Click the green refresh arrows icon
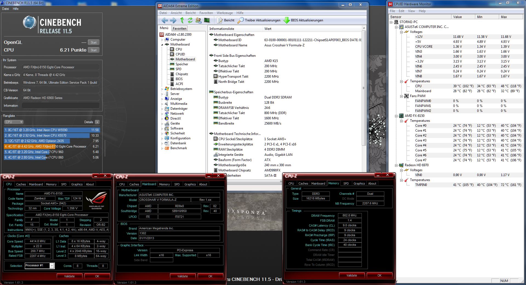The image size is (526, 285). [190, 20]
